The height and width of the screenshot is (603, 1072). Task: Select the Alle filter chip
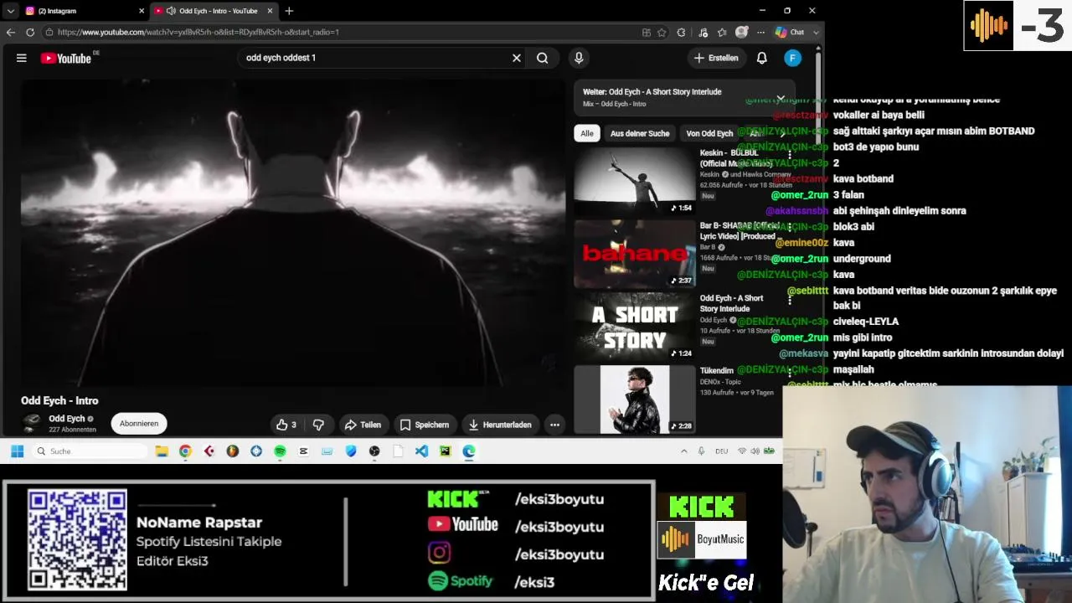point(587,133)
